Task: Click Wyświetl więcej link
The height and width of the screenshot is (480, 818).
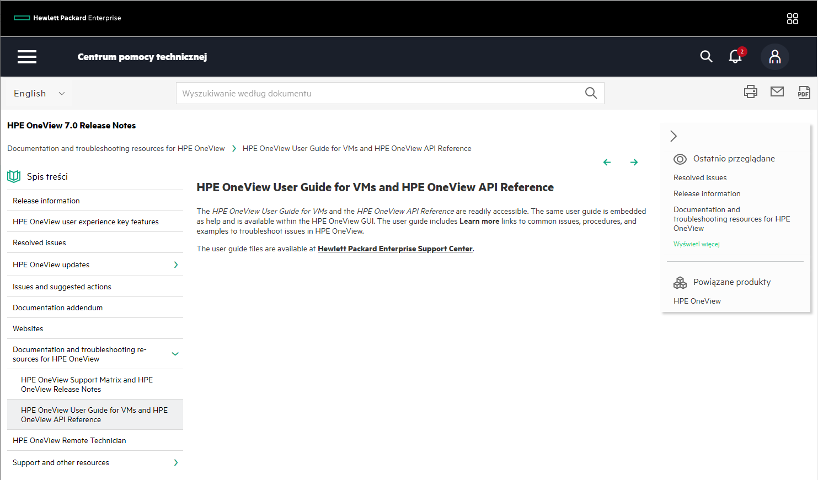Action: (696, 244)
